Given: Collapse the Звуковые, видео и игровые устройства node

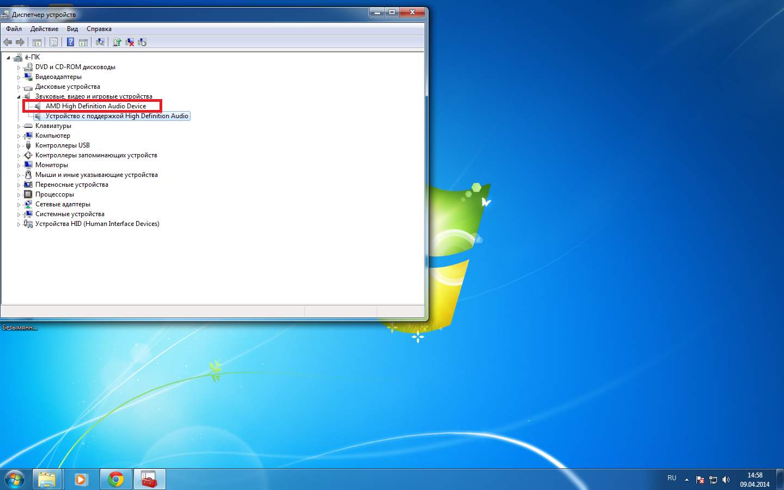Looking at the screenshot, I should (19, 97).
